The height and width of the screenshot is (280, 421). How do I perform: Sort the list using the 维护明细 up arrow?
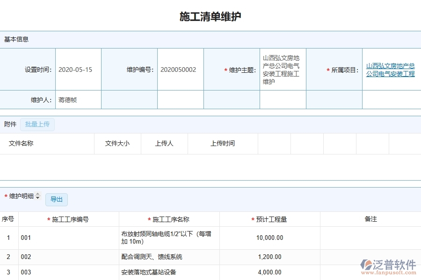click(x=37, y=194)
